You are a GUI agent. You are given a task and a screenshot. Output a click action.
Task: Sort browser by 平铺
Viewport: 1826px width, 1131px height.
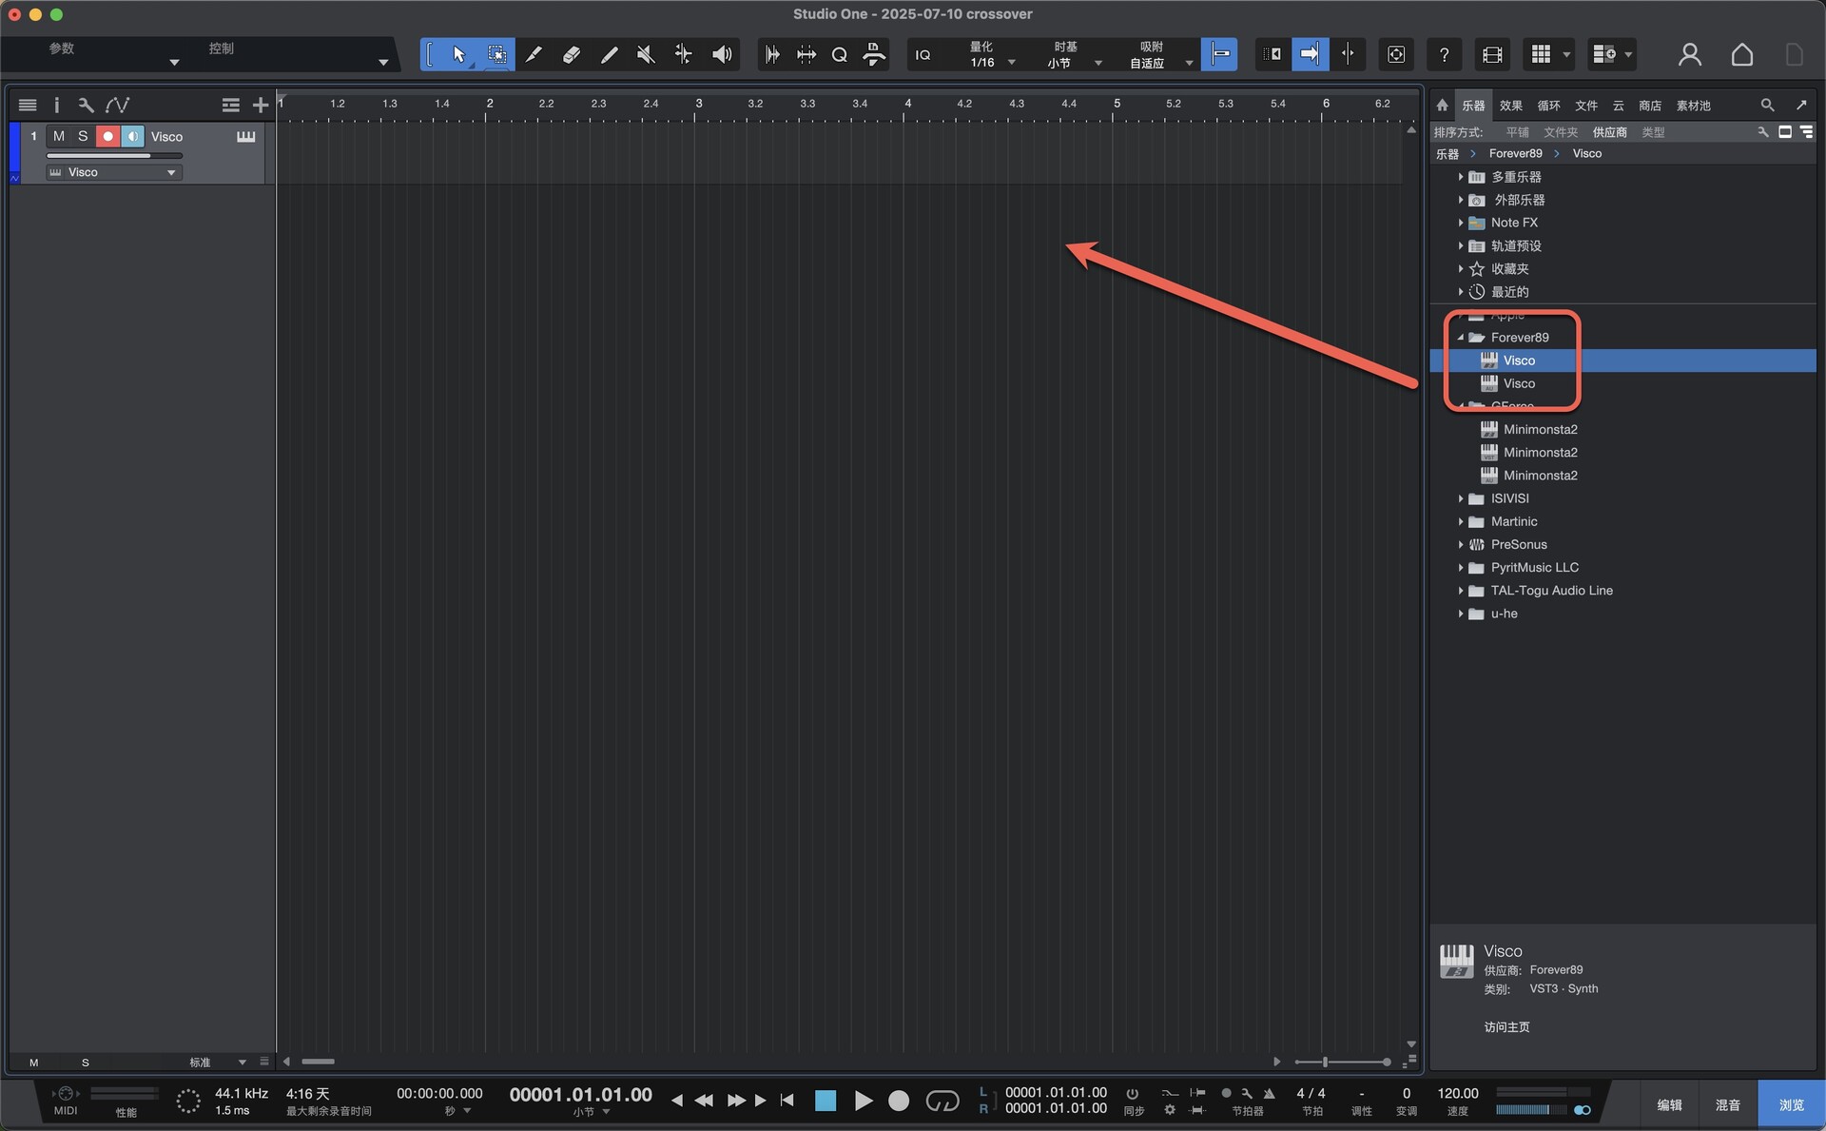click(x=1517, y=132)
